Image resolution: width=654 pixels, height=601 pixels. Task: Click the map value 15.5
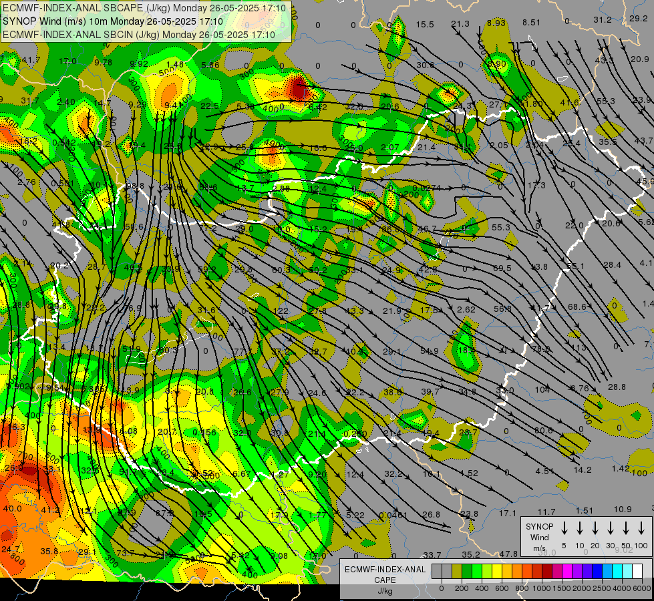(x=425, y=25)
